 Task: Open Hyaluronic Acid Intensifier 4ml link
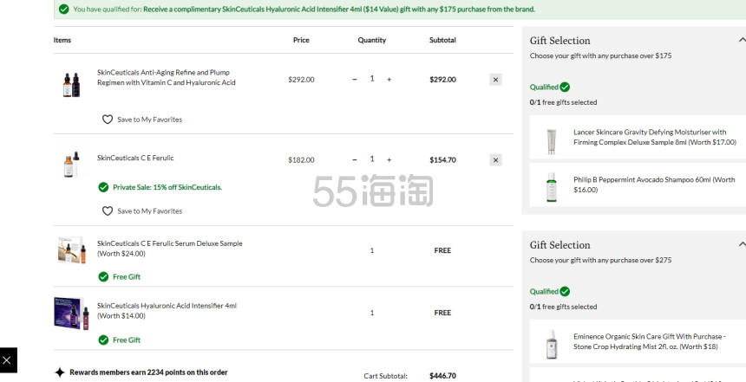[167, 311]
